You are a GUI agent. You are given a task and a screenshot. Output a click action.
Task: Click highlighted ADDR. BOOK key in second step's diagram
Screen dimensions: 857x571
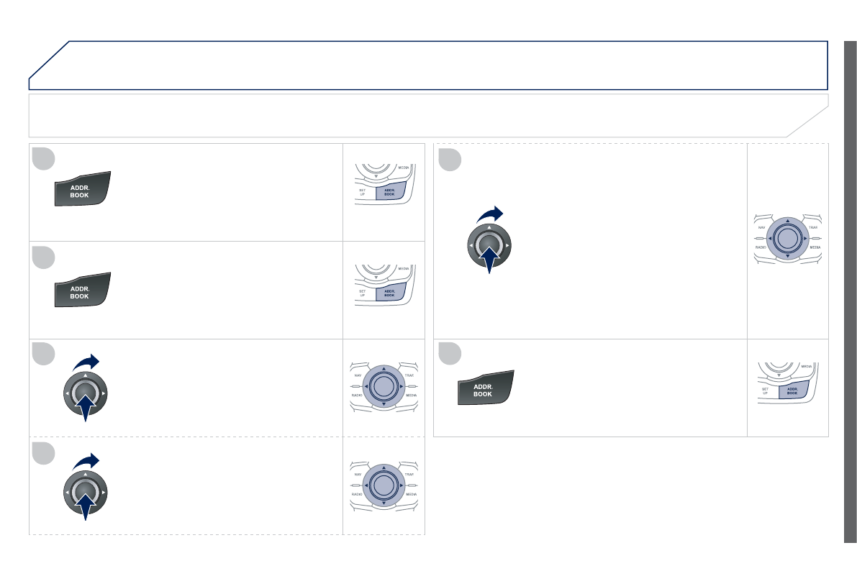click(x=389, y=293)
